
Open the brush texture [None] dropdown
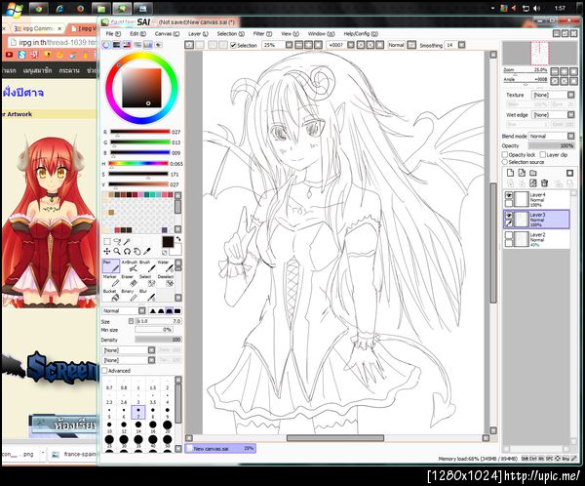129,360
